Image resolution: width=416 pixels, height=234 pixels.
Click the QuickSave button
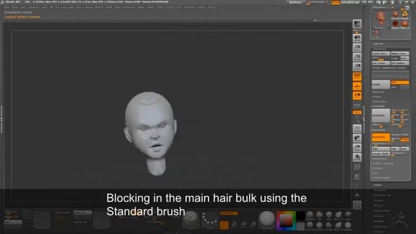pos(295,3)
